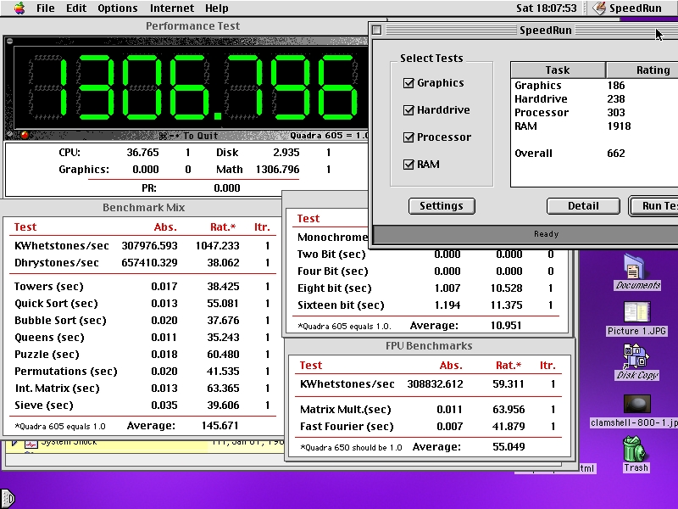Click the Puzzle (sec) row
The height and width of the screenshot is (509, 678).
click(142, 354)
